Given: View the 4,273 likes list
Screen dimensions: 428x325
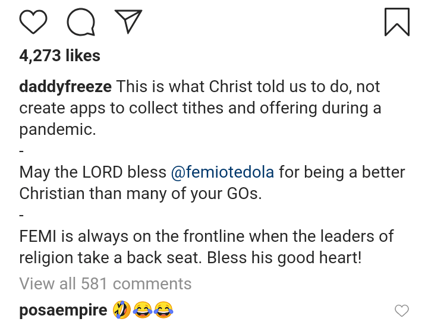Looking at the screenshot, I should (x=59, y=56).
